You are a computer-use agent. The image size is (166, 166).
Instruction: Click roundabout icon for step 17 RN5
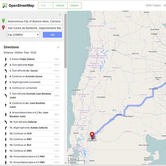click(6, 162)
